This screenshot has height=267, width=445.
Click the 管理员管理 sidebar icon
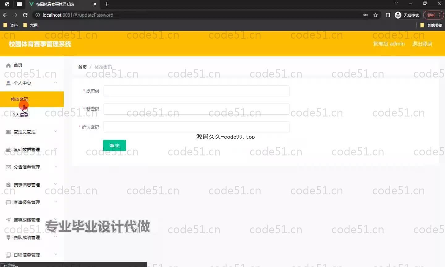pos(8,132)
